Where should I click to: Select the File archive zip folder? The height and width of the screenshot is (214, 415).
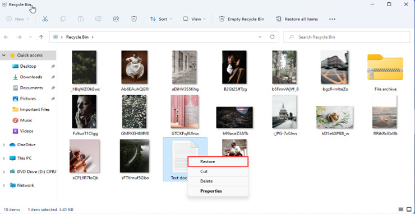pyautogui.click(x=385, y=67)
